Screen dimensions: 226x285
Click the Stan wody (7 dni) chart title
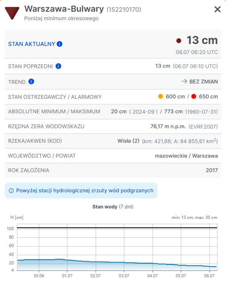click(113, 207)
